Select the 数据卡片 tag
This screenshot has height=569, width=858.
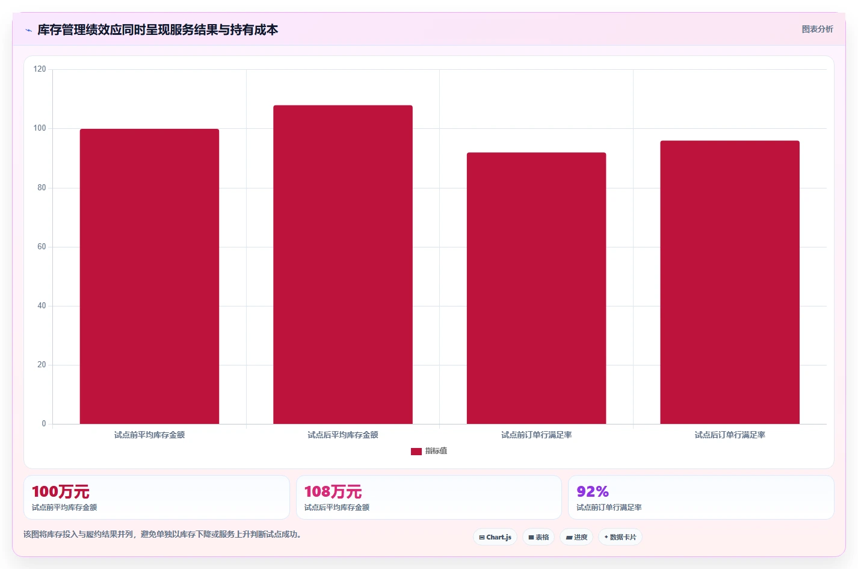click(x=620, y=537)
